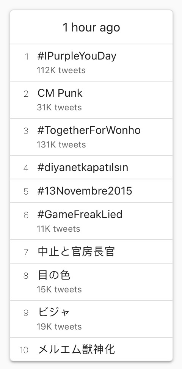182x369 pixels.
Task: Click rank number 1 in trends list
Action: [x=27, y=57]
